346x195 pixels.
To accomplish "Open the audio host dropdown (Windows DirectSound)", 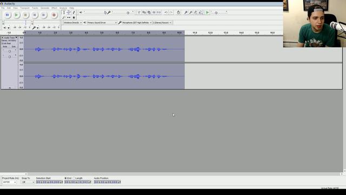I will [72, 23].
